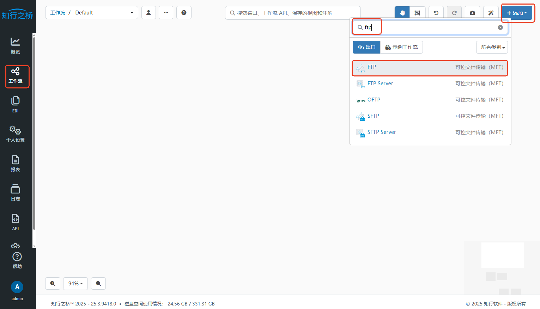Screen dimensions: 540x309
Task: Switch to the 示例工作流 tab
Action: (401, 47)
